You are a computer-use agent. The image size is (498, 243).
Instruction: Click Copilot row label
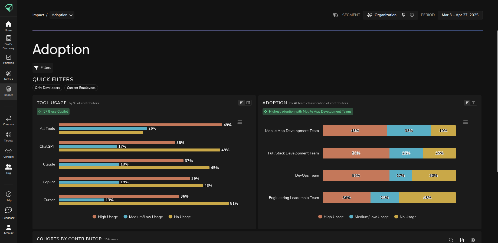click(x=49, y=182)
